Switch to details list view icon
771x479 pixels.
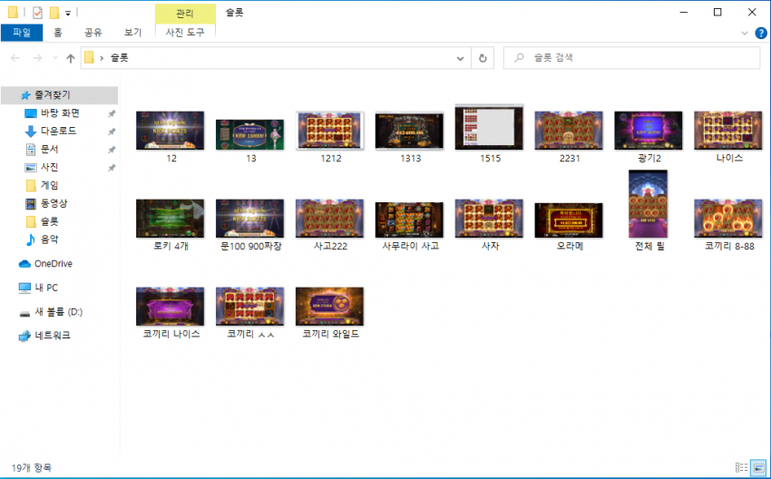tap(741, 467)
